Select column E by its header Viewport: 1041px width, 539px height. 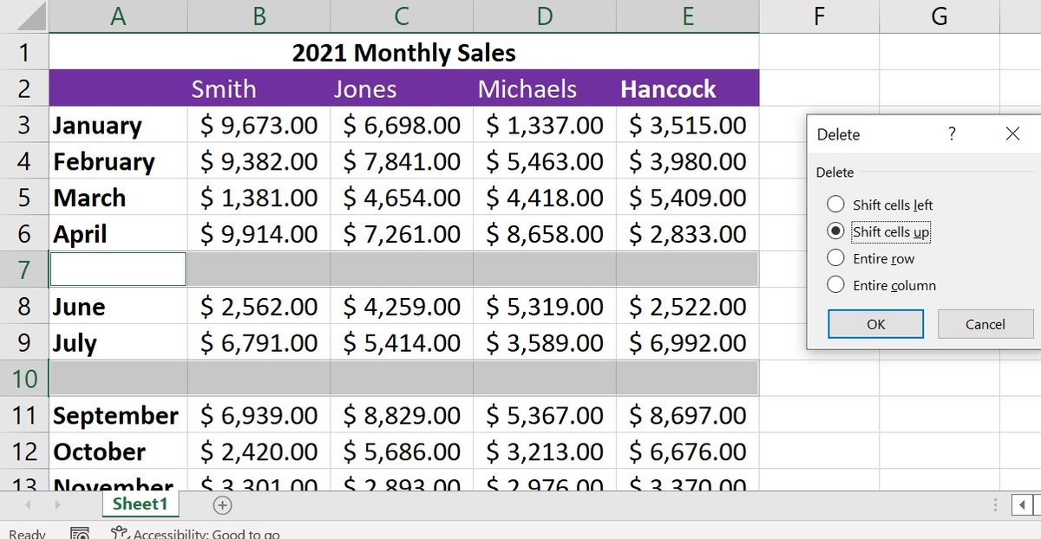click(686, 16)
